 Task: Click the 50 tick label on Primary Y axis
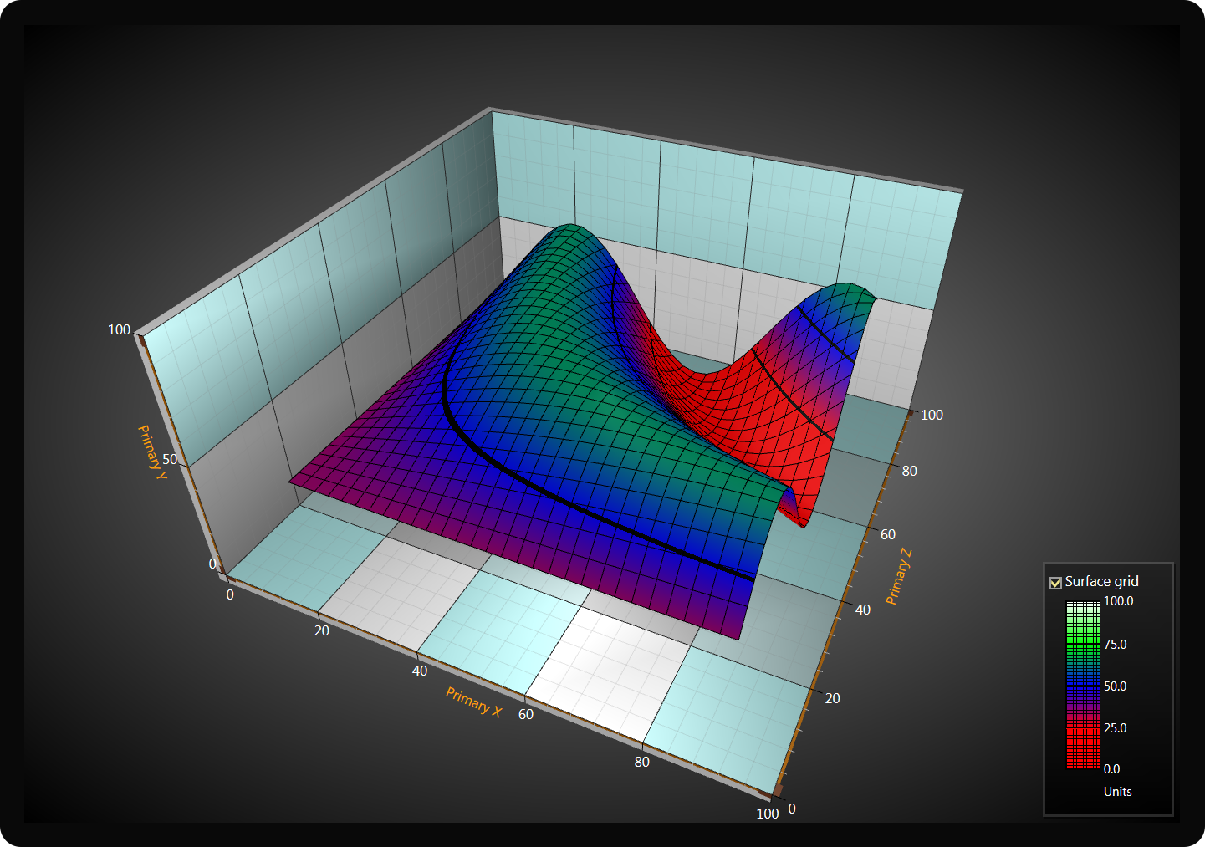coord(170,459)
